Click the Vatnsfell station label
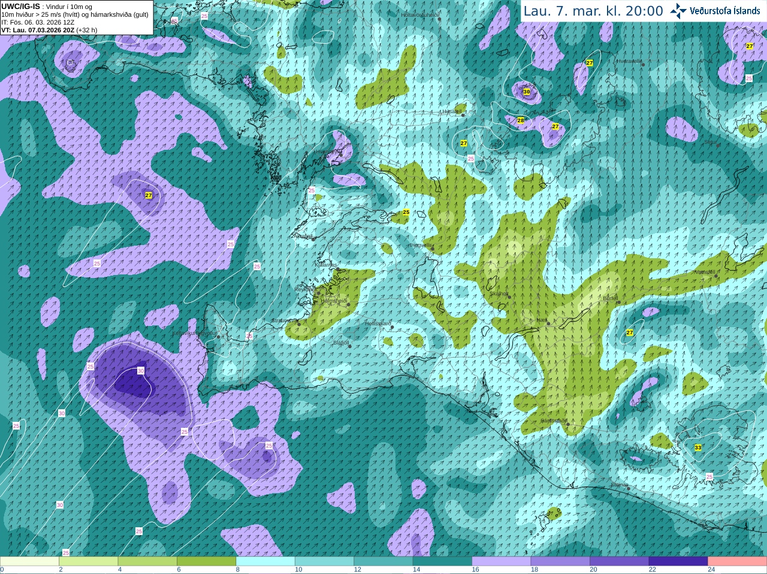 (x=705, y=272)
